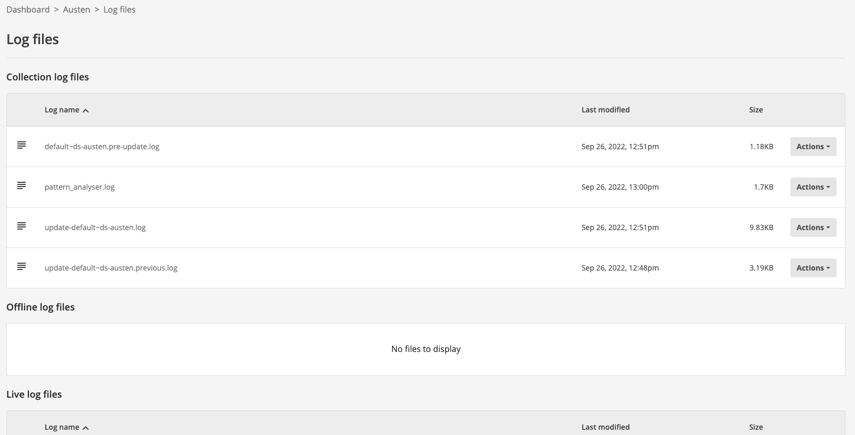The width and height of the screenshot is (855, 435).
Task: Navigate to Austen breadcrumb link
Action: coord(76,9)
